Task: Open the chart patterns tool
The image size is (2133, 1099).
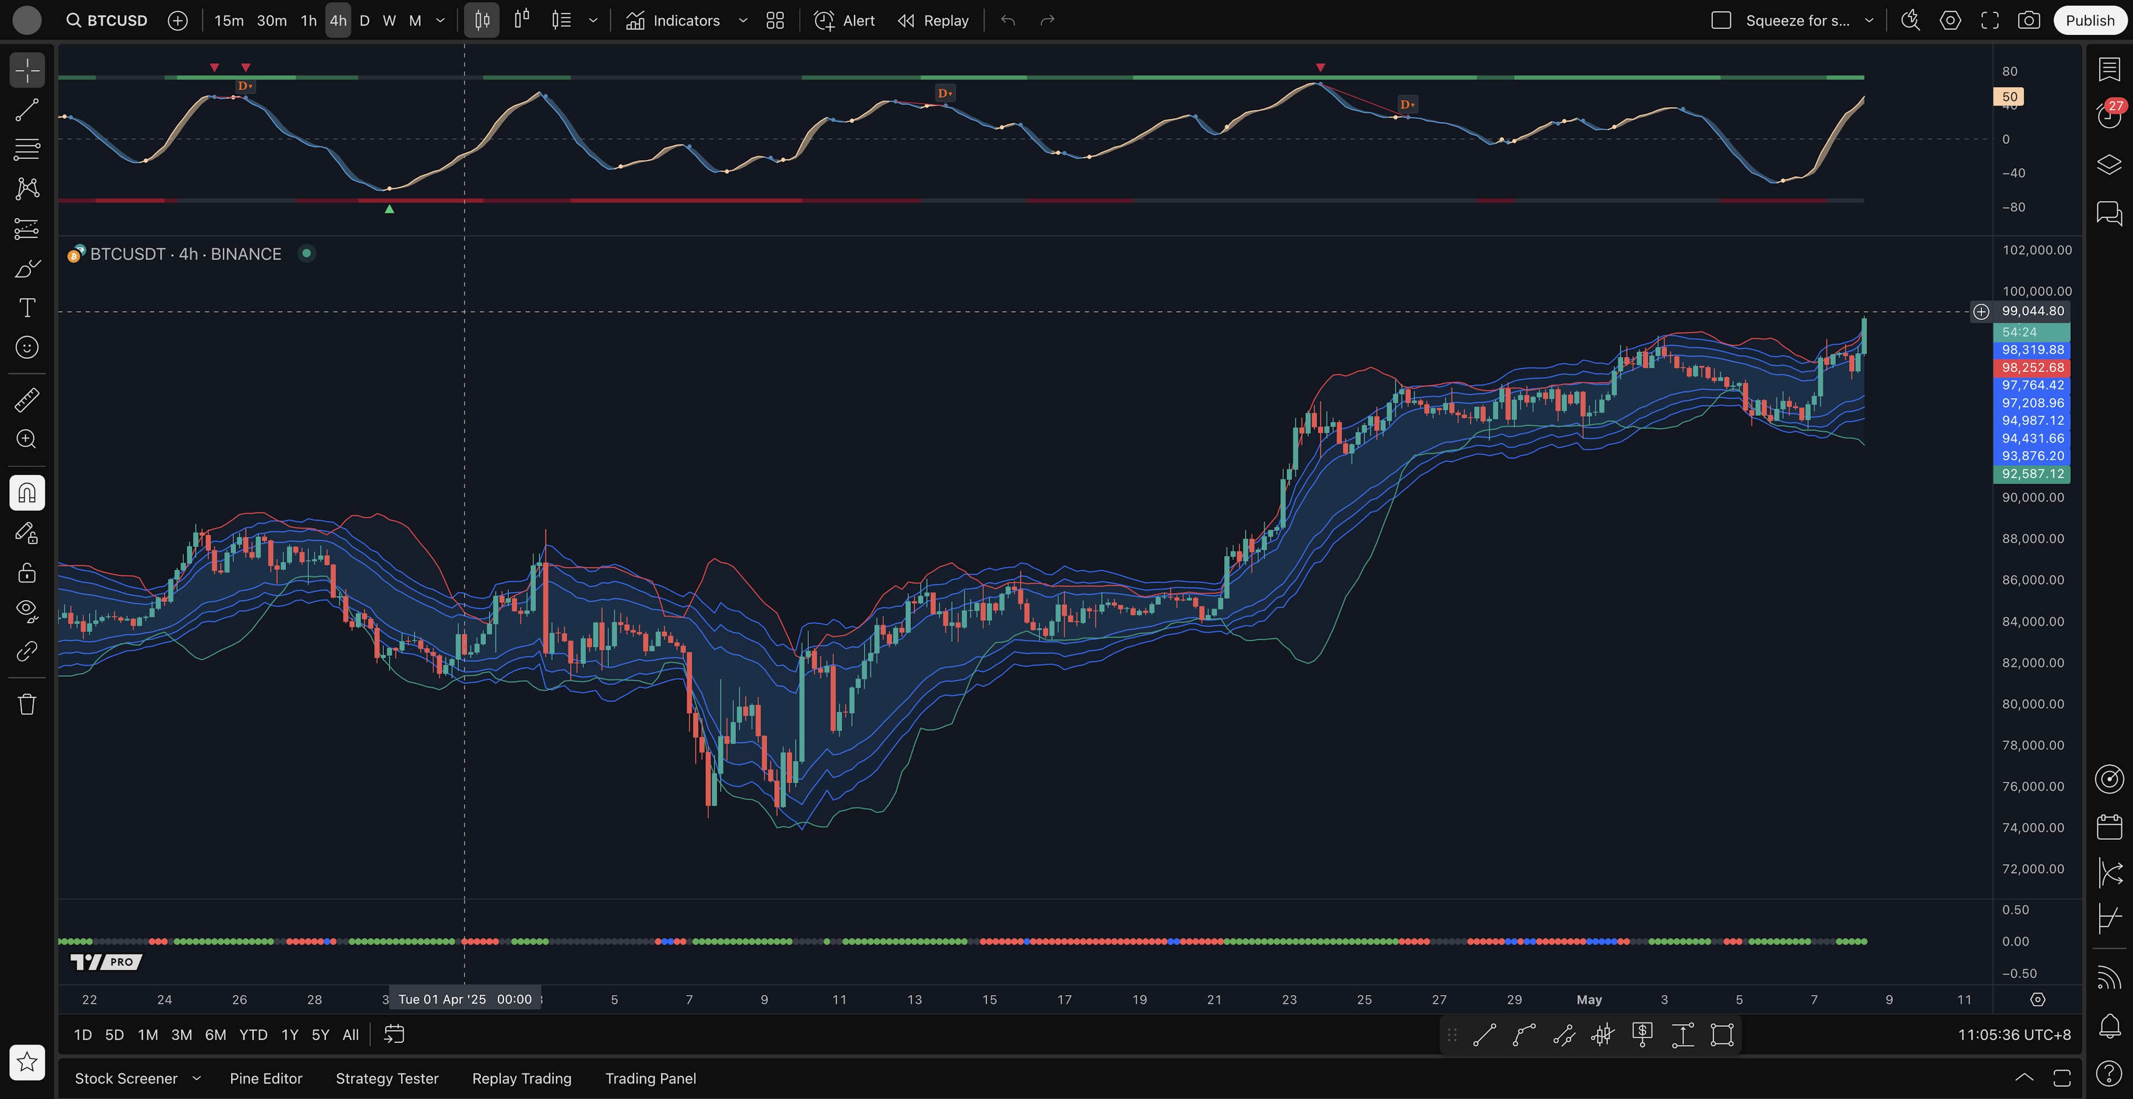Action: 27,189
